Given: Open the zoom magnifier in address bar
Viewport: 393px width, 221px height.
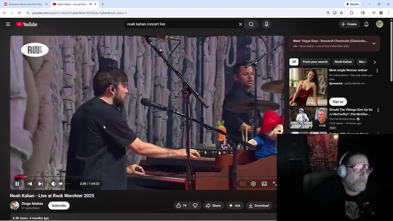Looking at the screenshot, I should coord(328,13).
